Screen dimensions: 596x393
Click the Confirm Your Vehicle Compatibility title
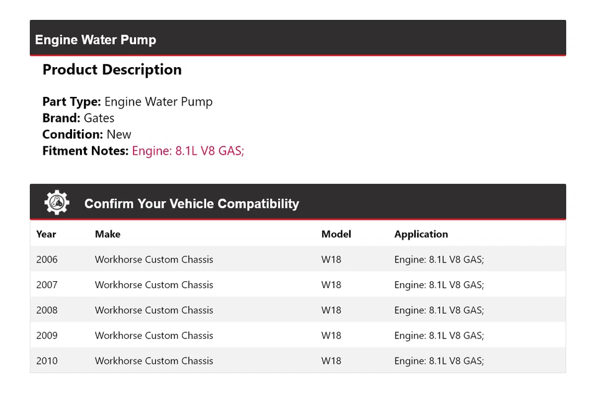coord(191,204)
